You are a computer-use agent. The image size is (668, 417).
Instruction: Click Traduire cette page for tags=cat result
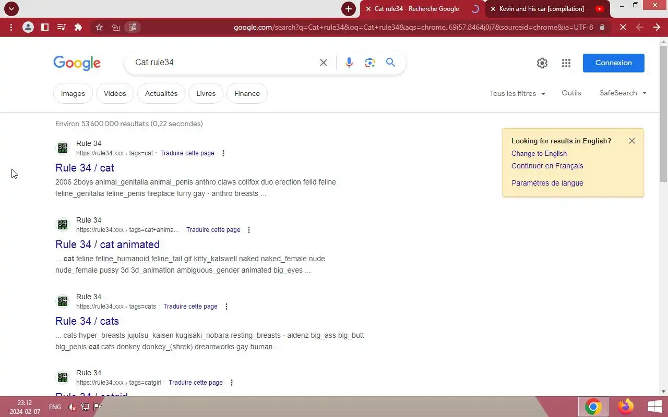tap(187, 153)
